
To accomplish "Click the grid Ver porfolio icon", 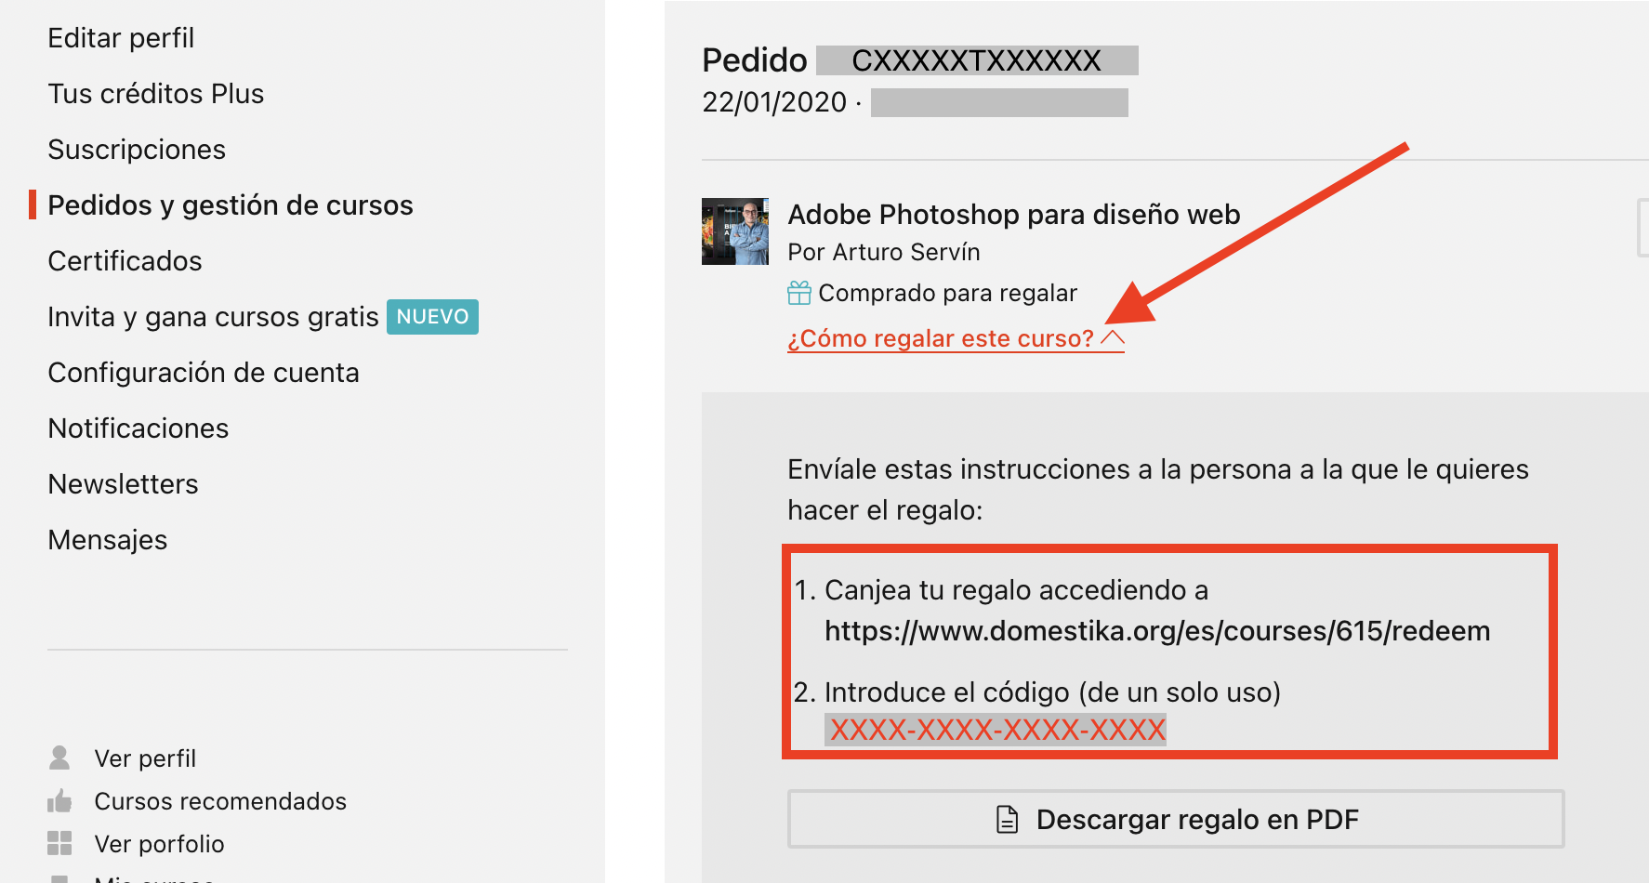I will 59,843.
